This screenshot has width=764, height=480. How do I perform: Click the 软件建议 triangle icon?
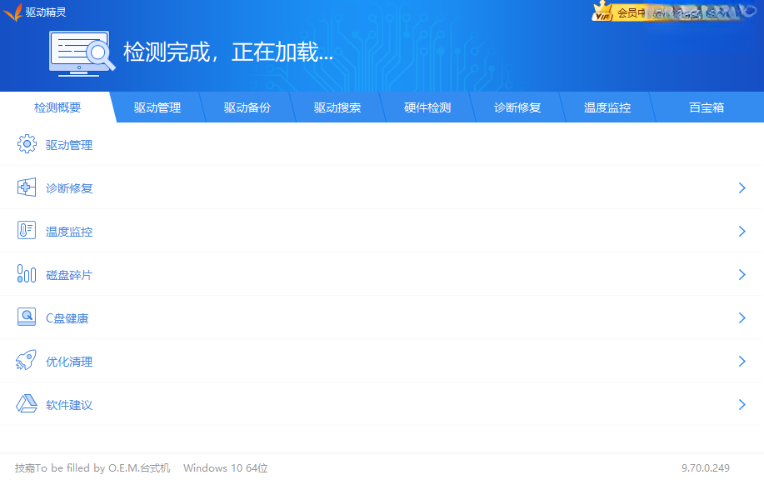tap(27, 404)
